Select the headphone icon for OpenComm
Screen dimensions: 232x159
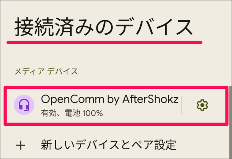tap(24, 105)
